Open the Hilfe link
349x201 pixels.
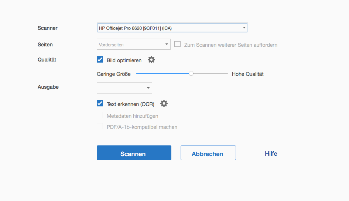[271, 154]
